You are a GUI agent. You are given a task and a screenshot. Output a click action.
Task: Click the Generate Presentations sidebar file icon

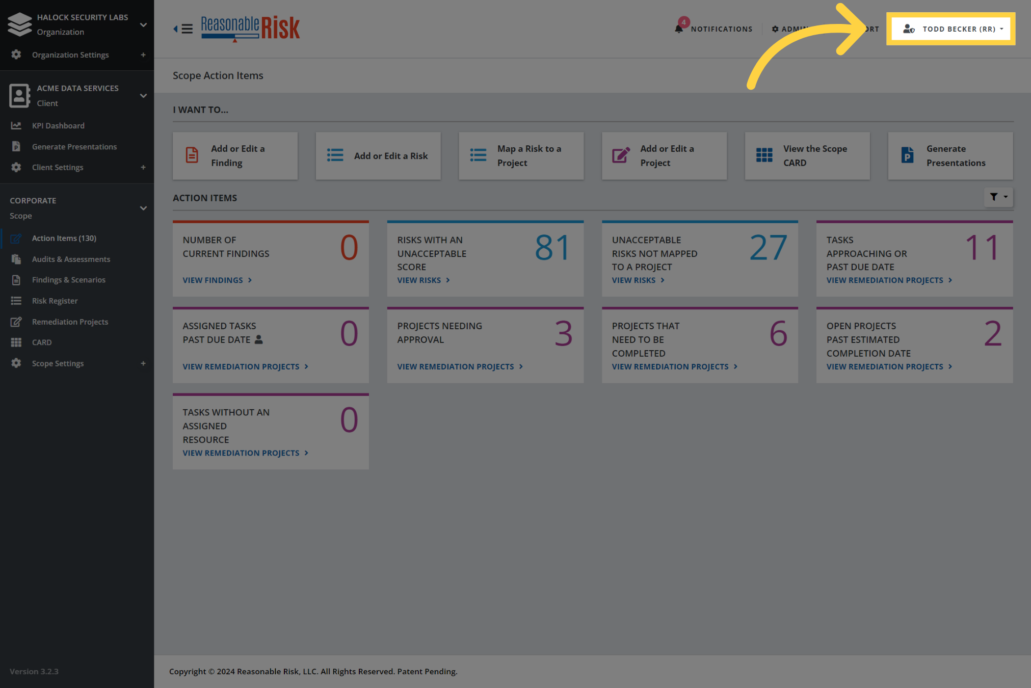16,146
